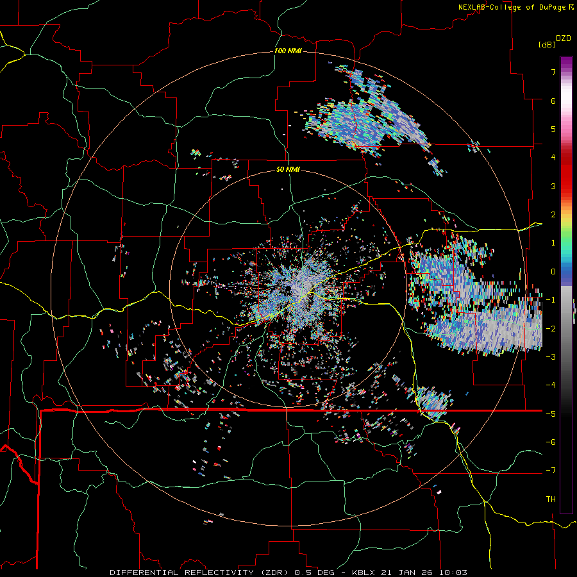Click the 4 value on the scale
The height and width of the screenshot is (577, 577).
(x=553, y=158)
